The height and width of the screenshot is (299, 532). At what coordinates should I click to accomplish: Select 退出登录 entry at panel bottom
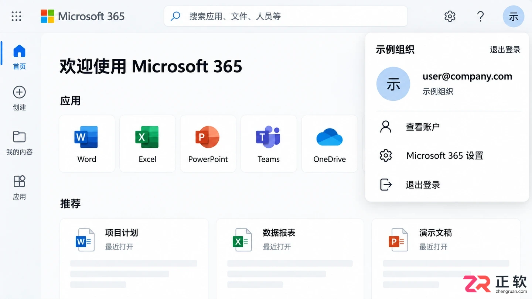click(x=447, y=185)
